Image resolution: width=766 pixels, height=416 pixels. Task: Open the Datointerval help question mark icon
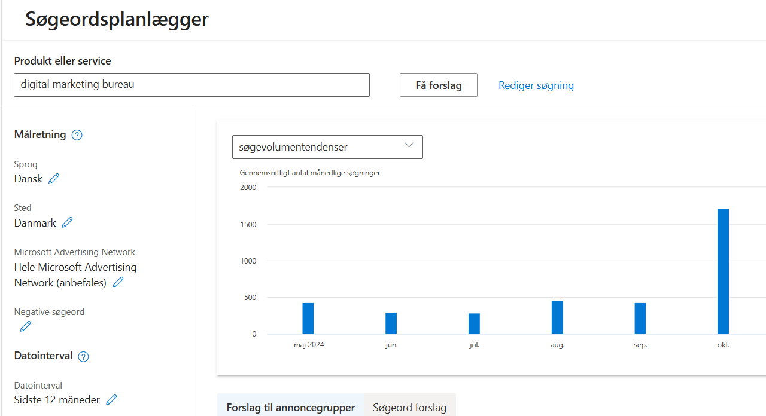click(84, 357)
